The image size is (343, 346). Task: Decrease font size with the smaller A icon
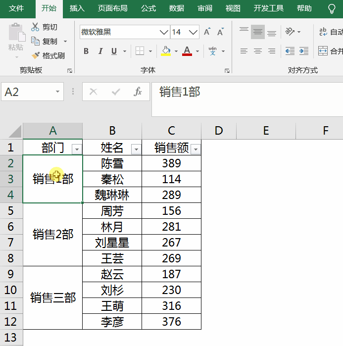pos(220,32)
